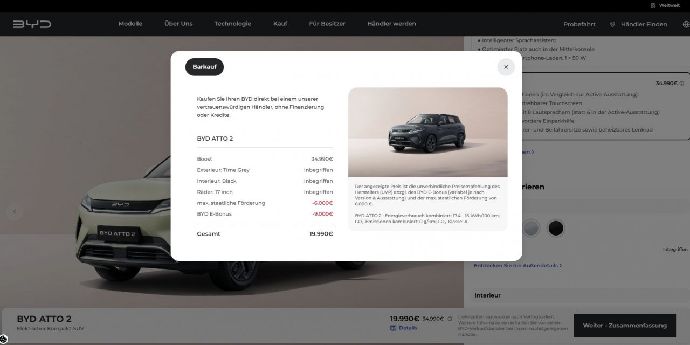
Task: Click the info icon next to 34.990€ trim price
Action: pos(682,84)
